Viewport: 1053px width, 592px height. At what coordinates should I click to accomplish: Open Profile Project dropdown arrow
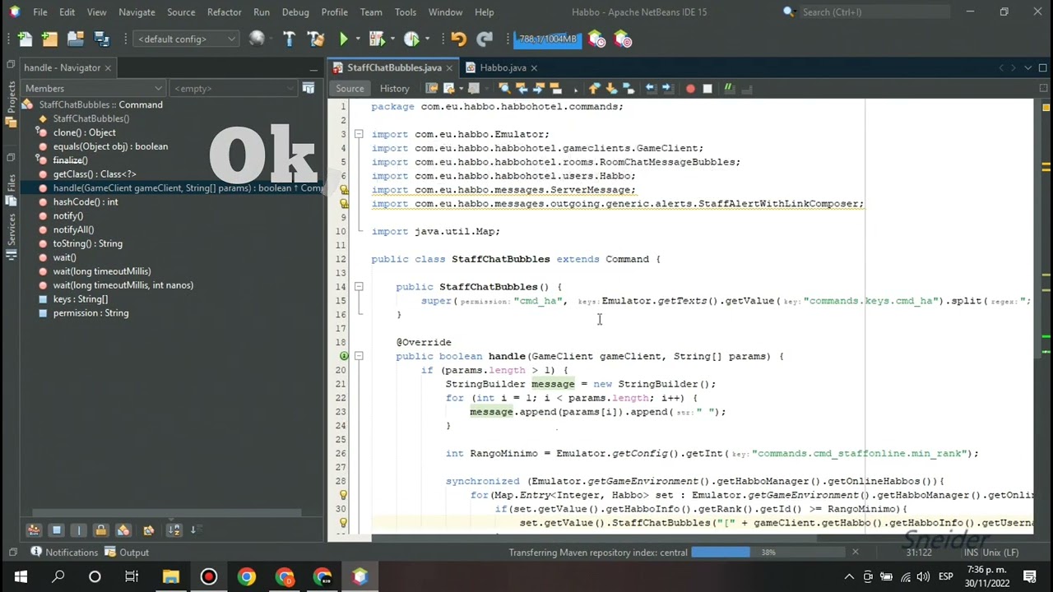(x=428, y=39)
